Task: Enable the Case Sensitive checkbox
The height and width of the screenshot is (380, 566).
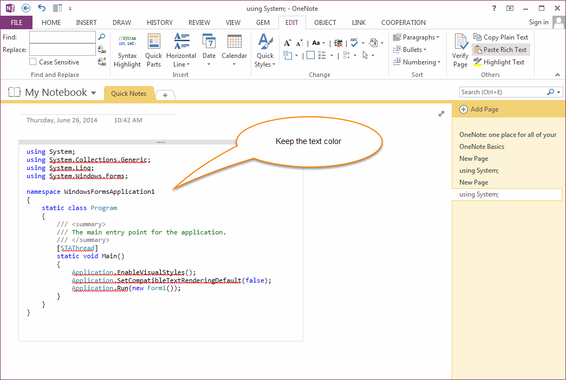Action: point(31,62)
